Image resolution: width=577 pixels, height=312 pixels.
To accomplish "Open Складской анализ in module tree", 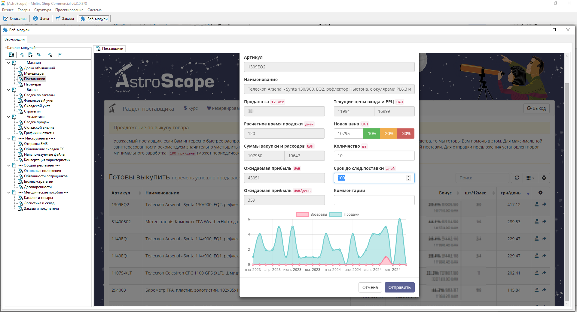I will point(39,127).
